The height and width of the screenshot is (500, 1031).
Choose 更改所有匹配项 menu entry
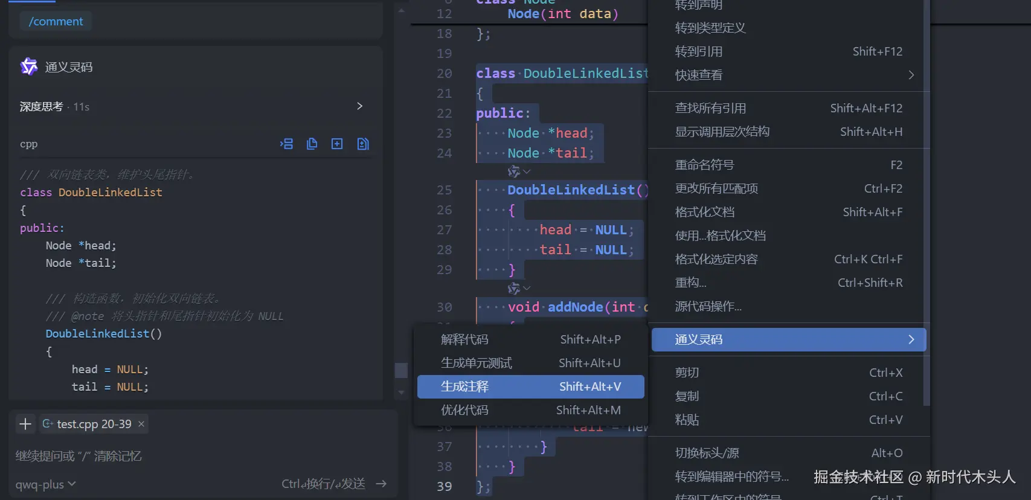coord(789,188)
